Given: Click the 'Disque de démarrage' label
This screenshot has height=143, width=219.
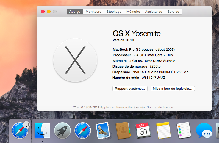Looking at the screenshot, I should tap(130, 66).
